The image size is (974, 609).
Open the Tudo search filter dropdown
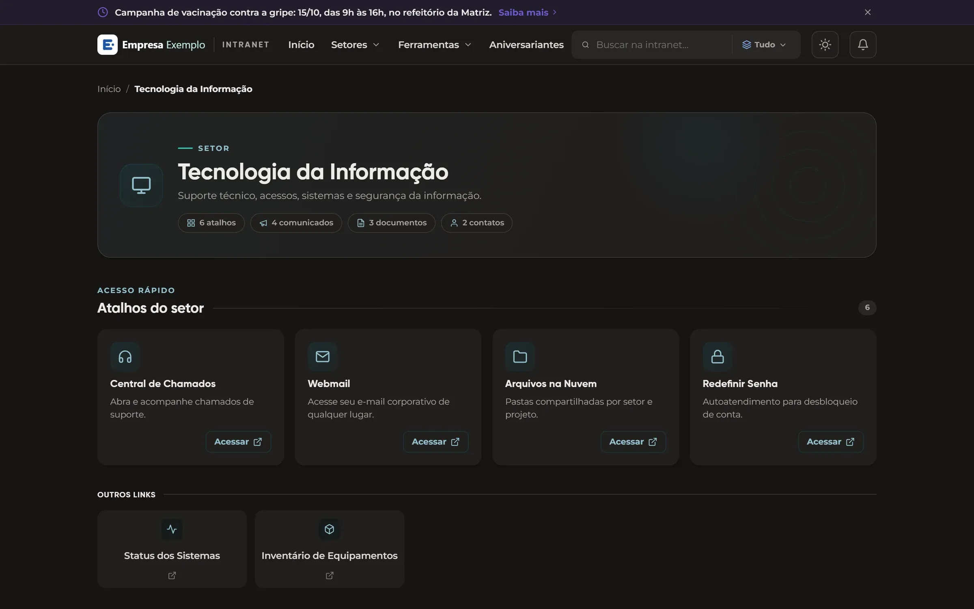[764, 45]
